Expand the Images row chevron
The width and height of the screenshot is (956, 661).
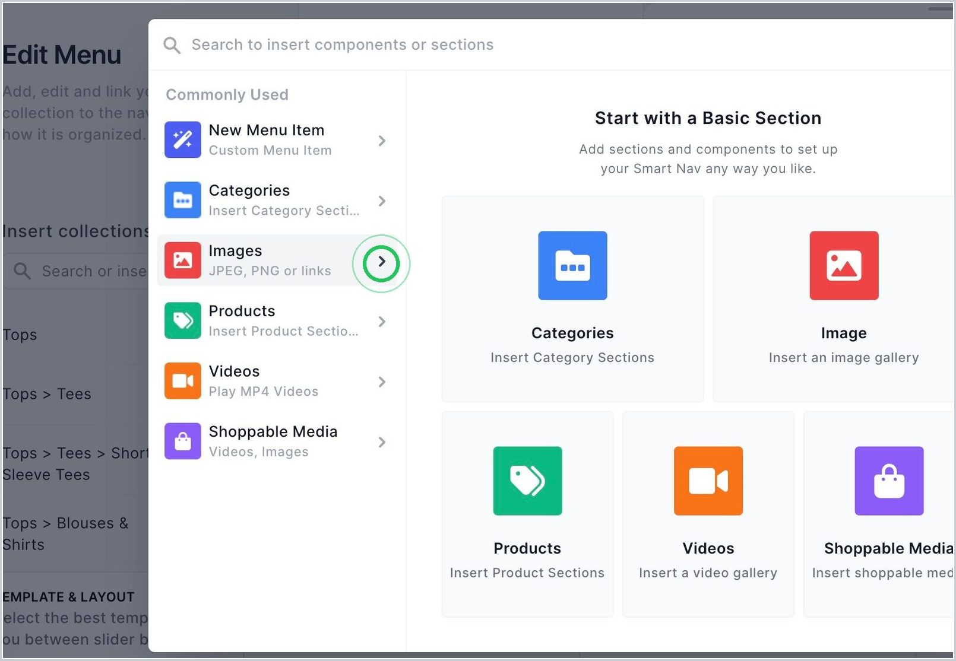382,261
